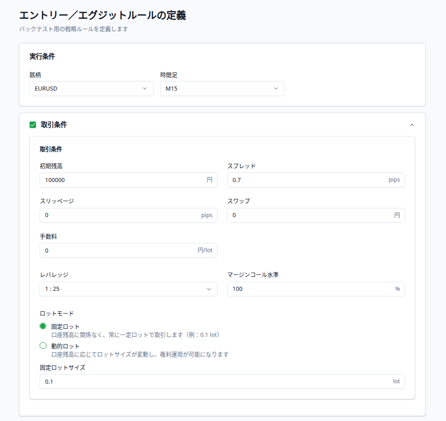Select the 動的ロット radio option
This screenshot has height=421, width=446.
pyautogui.click(x=43, y=346)
